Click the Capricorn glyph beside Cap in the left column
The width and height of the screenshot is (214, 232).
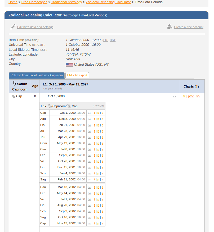(13, 97)
